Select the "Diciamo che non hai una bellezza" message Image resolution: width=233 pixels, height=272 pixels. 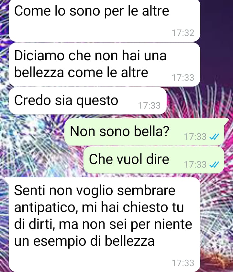coord(105,65)
